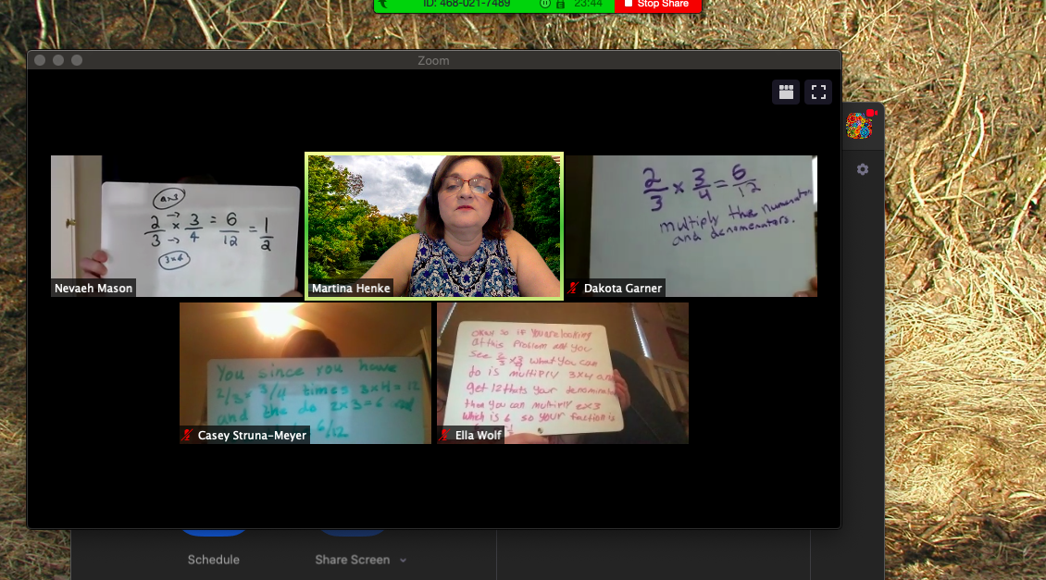Viewport: 1046px width, 580px height.
Task: Switch to speaker view layout
Action: tap(786, 92)
